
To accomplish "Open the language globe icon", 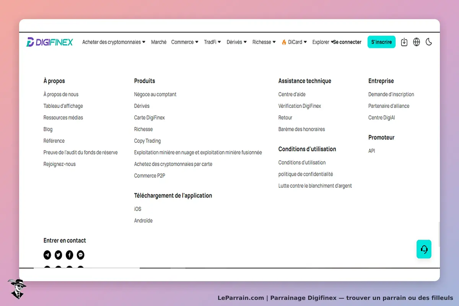I will point(417,42).
